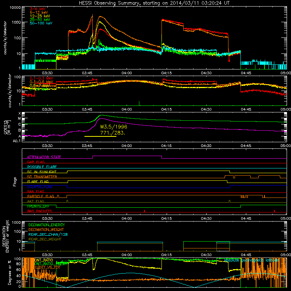Select the BAD_PACKETS flag label
The image size is (291, 291).
(x=40, y=211)
